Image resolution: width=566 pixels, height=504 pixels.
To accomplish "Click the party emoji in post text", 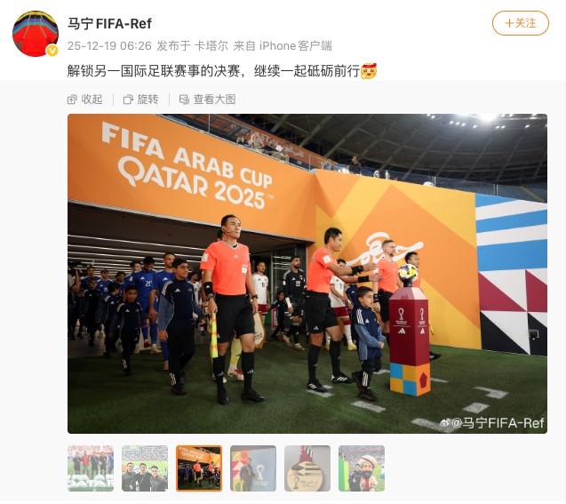I will coord(369,71).
